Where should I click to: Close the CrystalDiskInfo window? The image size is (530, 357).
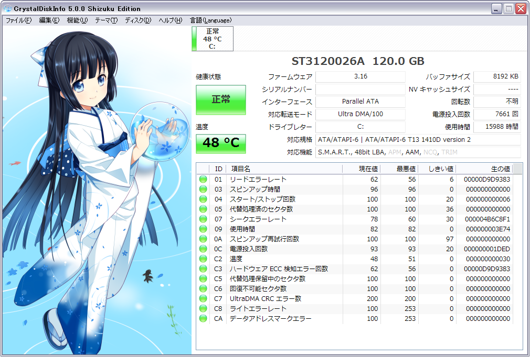(521, 9)
